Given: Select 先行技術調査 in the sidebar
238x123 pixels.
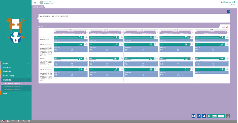Looking at the screenshot, I should pos(16,71).
